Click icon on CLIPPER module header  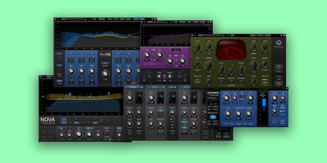(x=164, y=87)
